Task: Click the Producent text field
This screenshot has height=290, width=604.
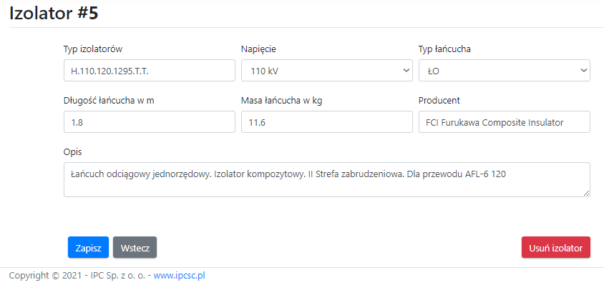Action: (x=504, y=122)
